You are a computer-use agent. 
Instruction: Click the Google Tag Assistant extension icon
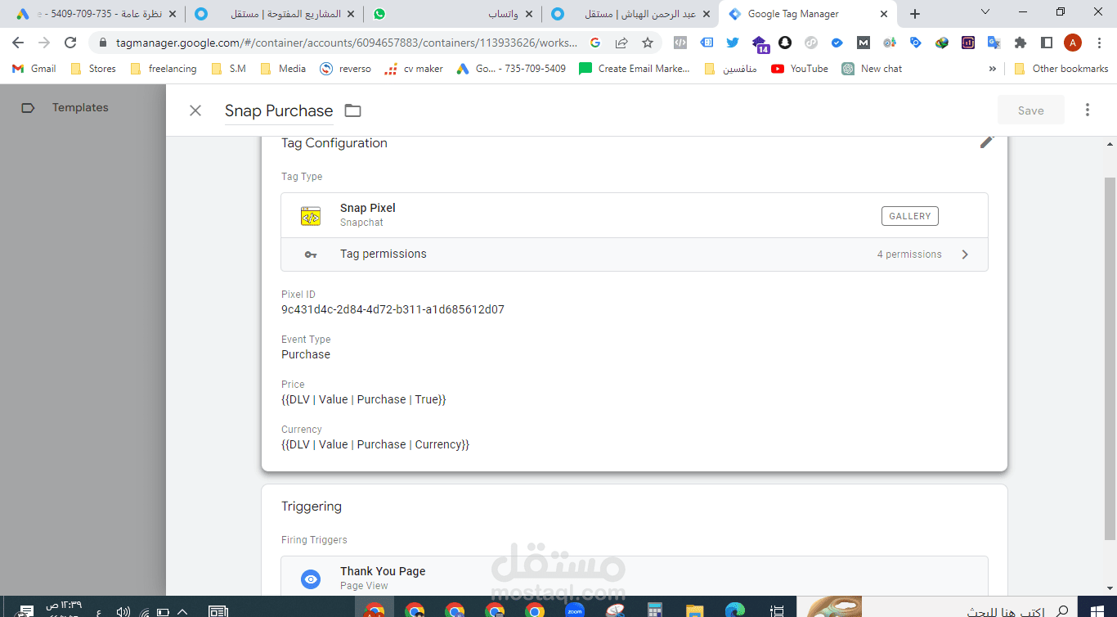click(x=916, y=43)
